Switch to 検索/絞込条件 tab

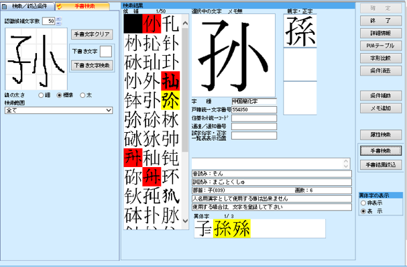27,6
